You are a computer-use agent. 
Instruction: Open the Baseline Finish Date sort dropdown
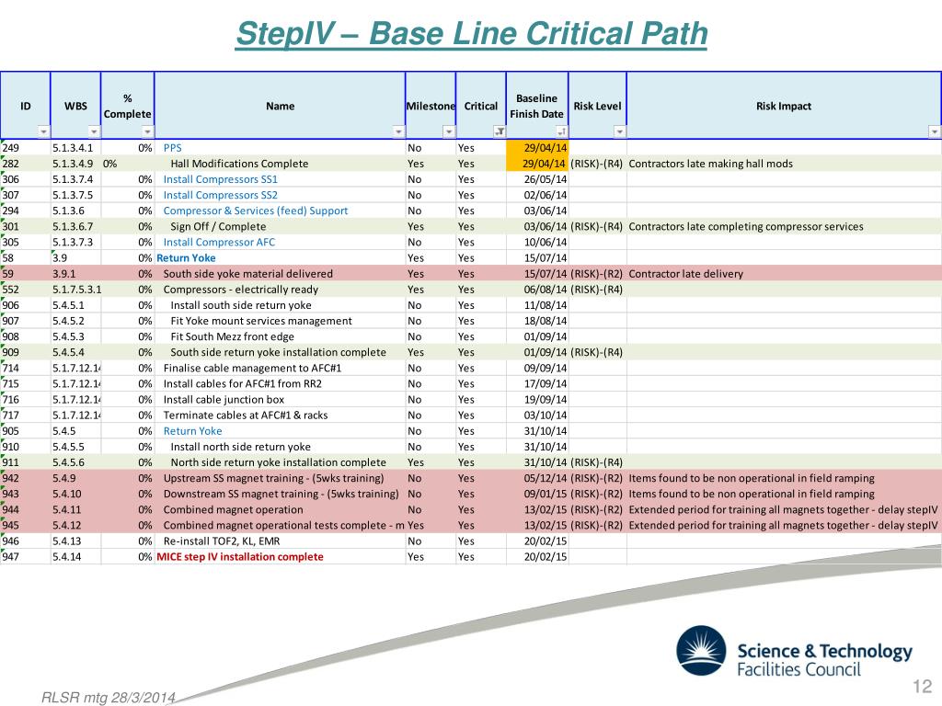[561, 131]
